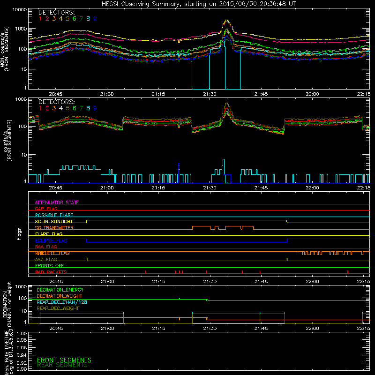Click dark green detector number 7 in the front segments legend
This screenshot has width=375, height=375.
81,18
